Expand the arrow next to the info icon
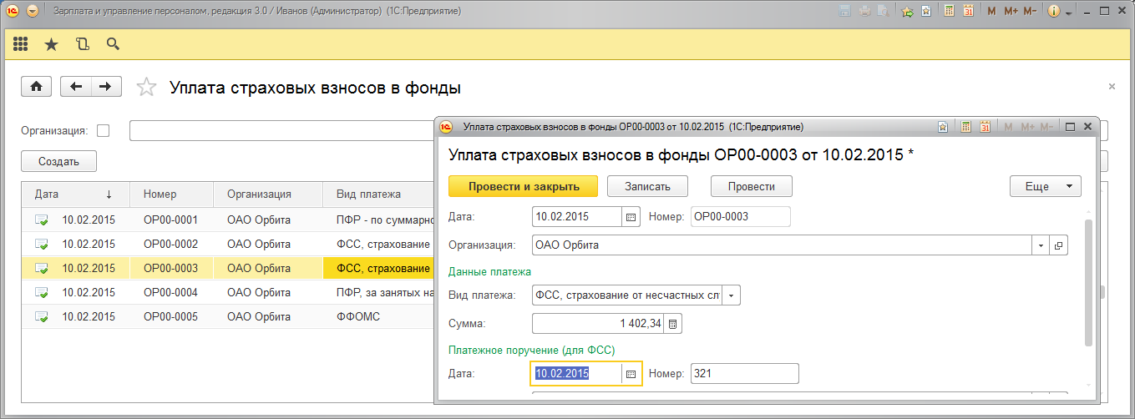 coord(1068,13)
